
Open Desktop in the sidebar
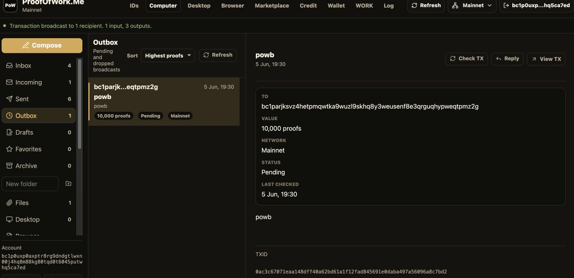coord(38,219)
